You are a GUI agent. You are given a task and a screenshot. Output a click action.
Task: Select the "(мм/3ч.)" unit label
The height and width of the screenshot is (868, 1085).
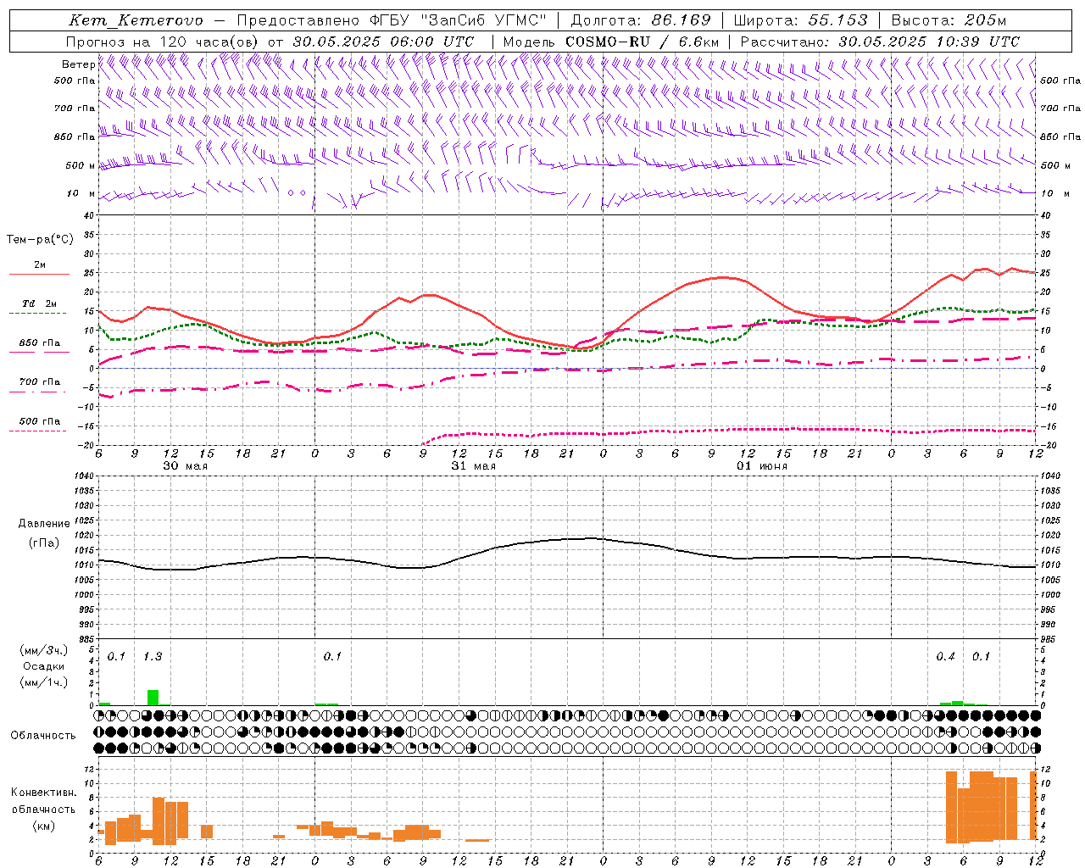43,651
